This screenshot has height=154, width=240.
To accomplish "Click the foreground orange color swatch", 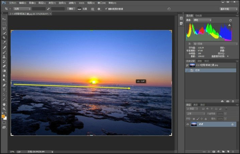I will [3, 116].
